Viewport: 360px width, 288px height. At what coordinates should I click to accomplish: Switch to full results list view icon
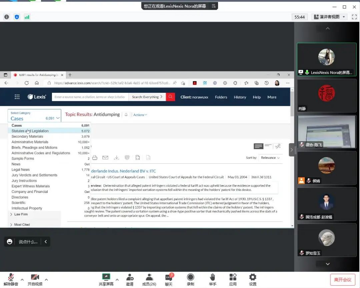[x=258, y=146]
